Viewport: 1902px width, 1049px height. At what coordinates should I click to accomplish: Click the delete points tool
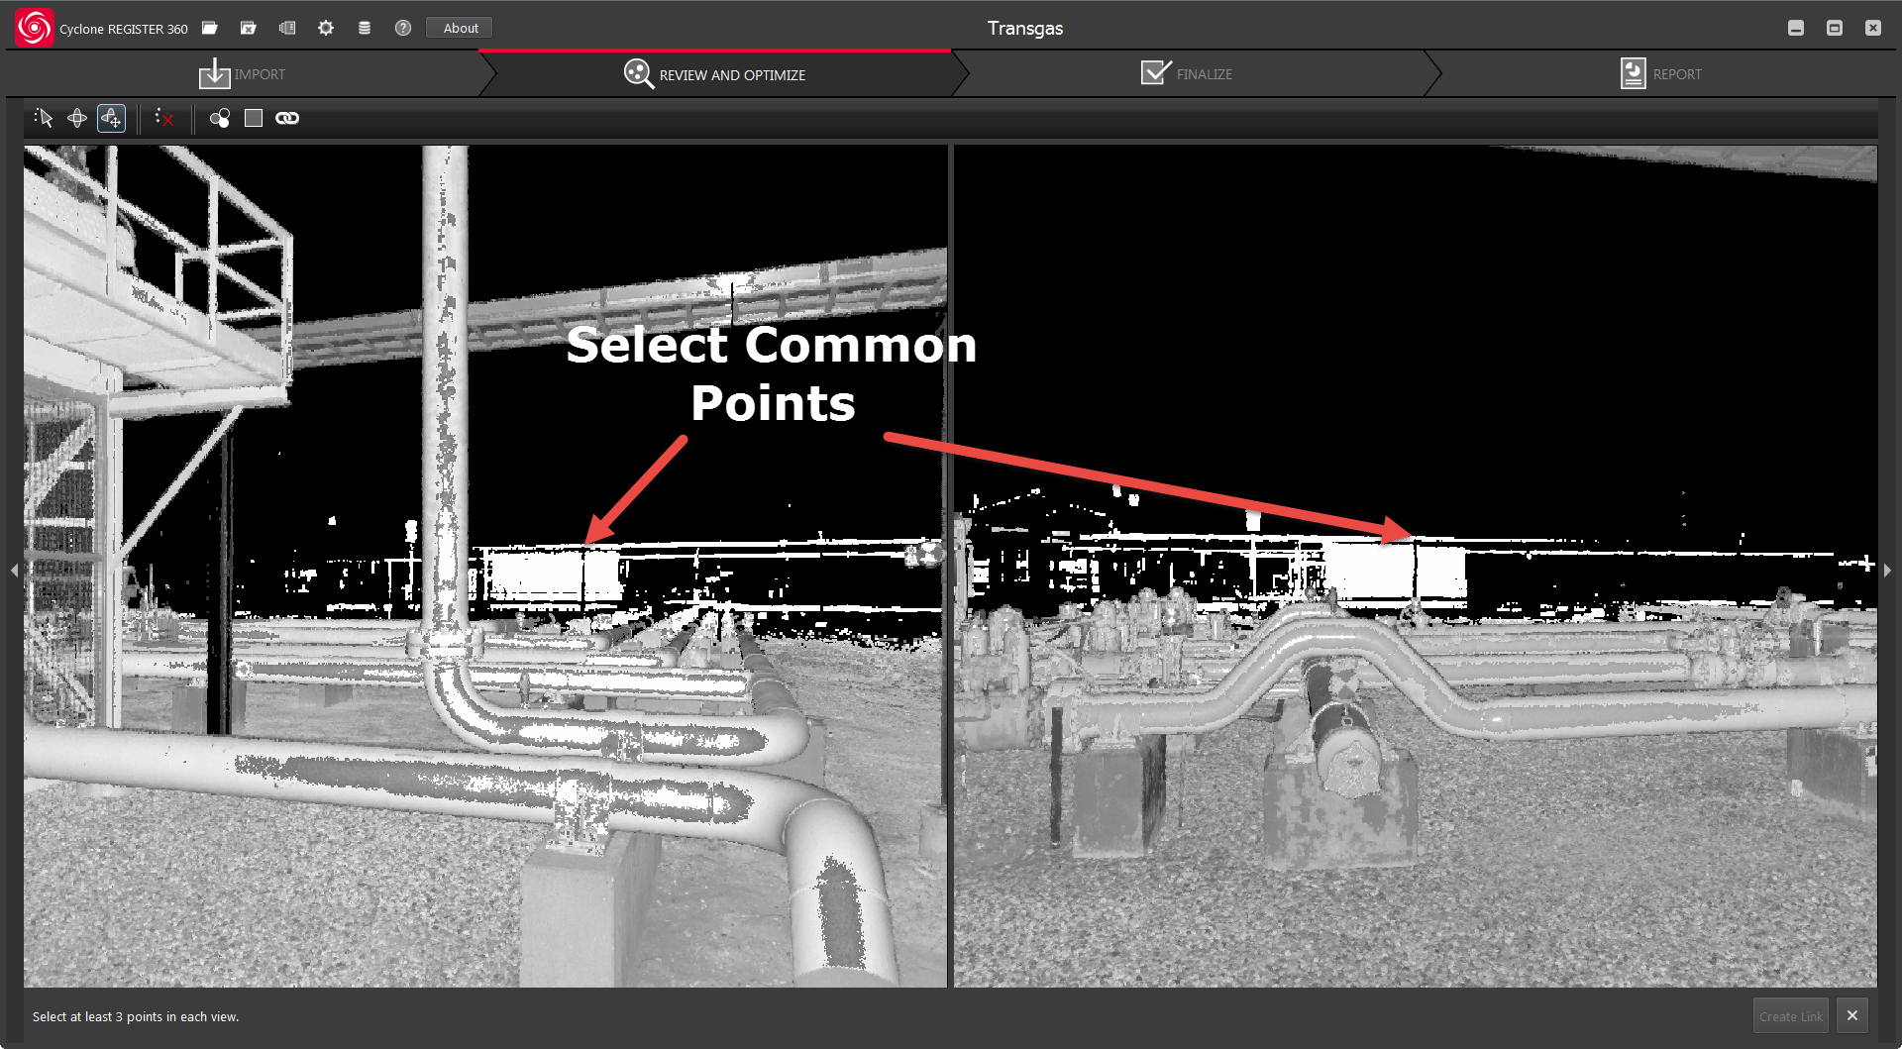click(x=164, y=118)
